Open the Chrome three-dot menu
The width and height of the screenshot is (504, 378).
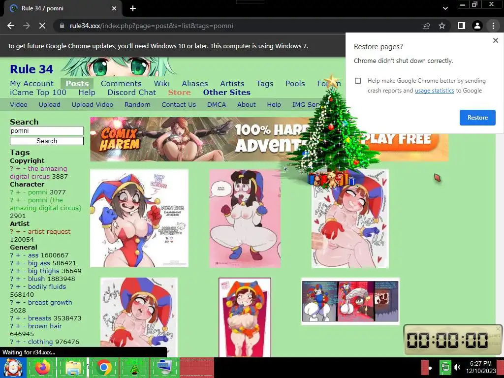click(493, 26)
